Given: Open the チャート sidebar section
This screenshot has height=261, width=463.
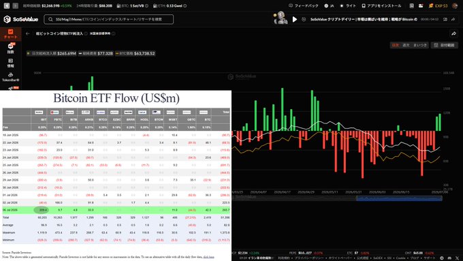Looking at the screenshot, I should (x=11, y=34).
